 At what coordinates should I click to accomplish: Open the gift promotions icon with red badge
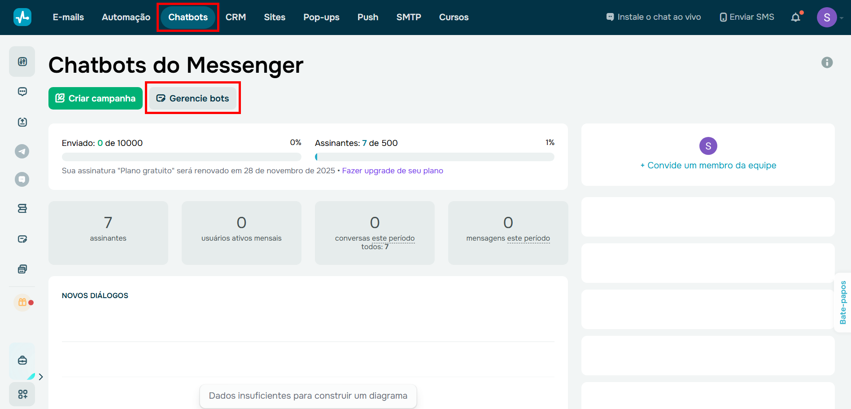click(x=22, y=302)
